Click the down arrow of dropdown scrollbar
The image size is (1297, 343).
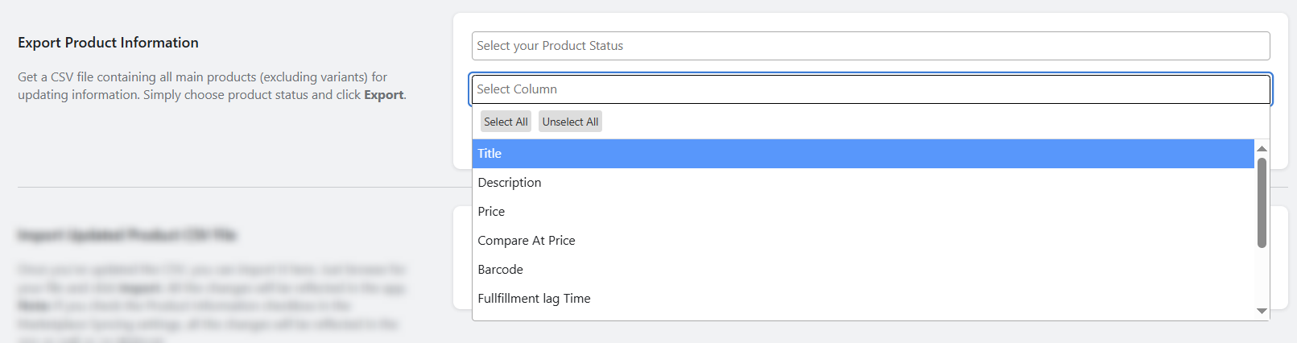(x=1262, y=311)
